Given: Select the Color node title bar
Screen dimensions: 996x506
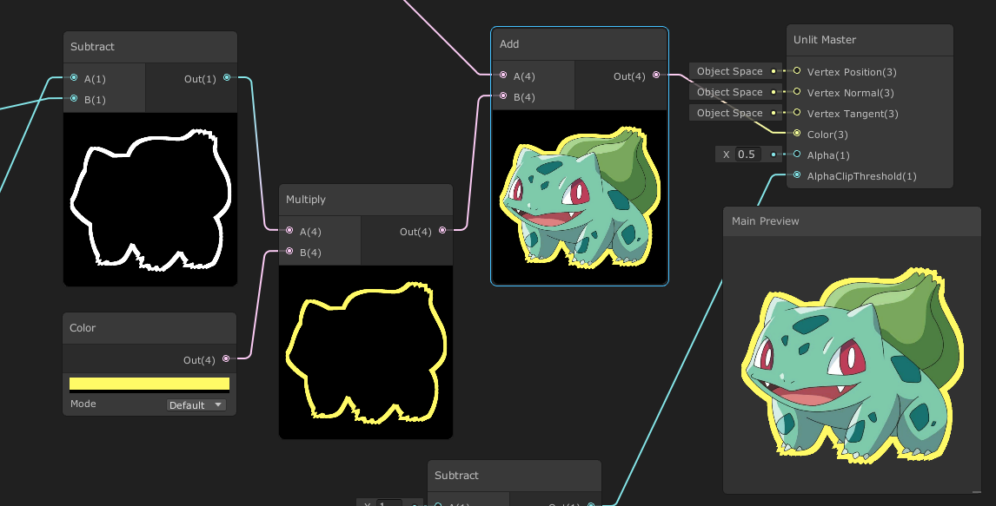Looking at the screenshot, I should [x=149, y=328].
